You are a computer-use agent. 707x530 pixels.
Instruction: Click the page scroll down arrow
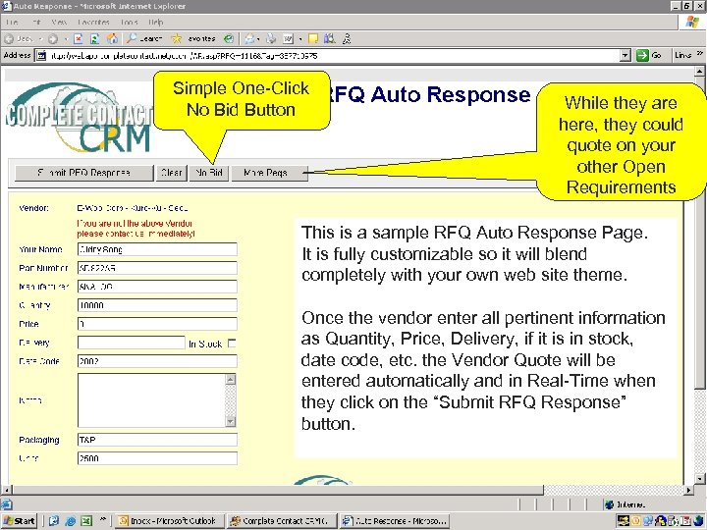click(700, 479)
